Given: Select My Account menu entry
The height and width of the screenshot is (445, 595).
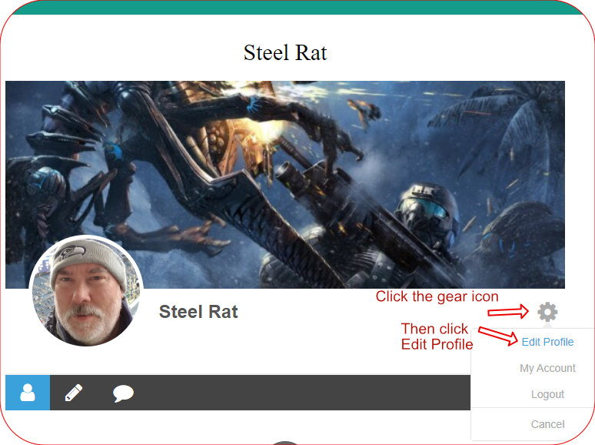Looking at the screenshot, I should point(547,368).
